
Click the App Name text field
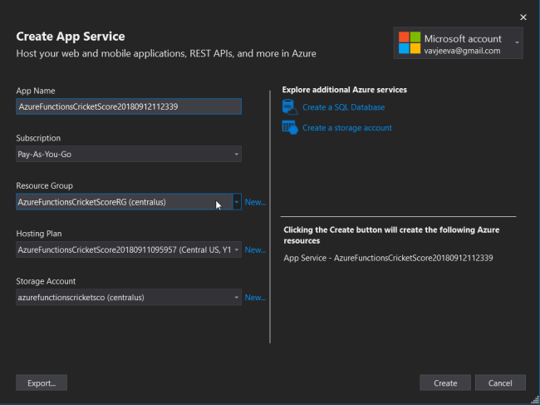point(129,106)
